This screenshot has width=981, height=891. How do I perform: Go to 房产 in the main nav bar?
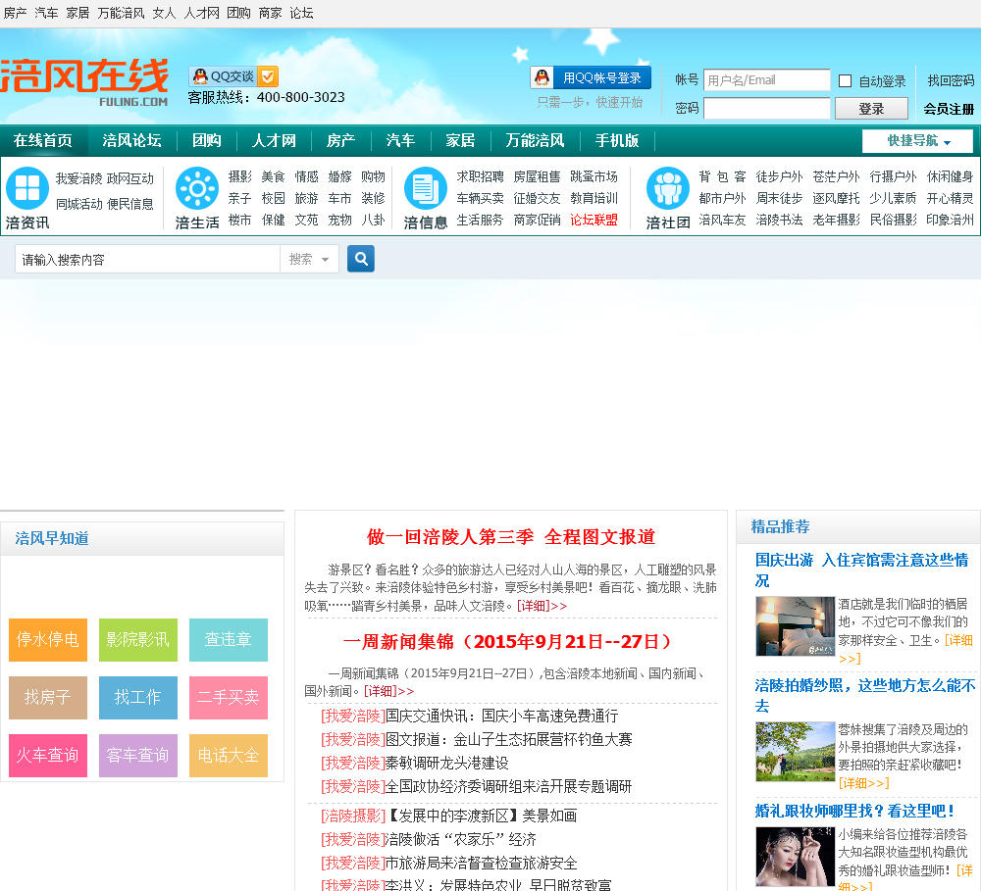341,141
